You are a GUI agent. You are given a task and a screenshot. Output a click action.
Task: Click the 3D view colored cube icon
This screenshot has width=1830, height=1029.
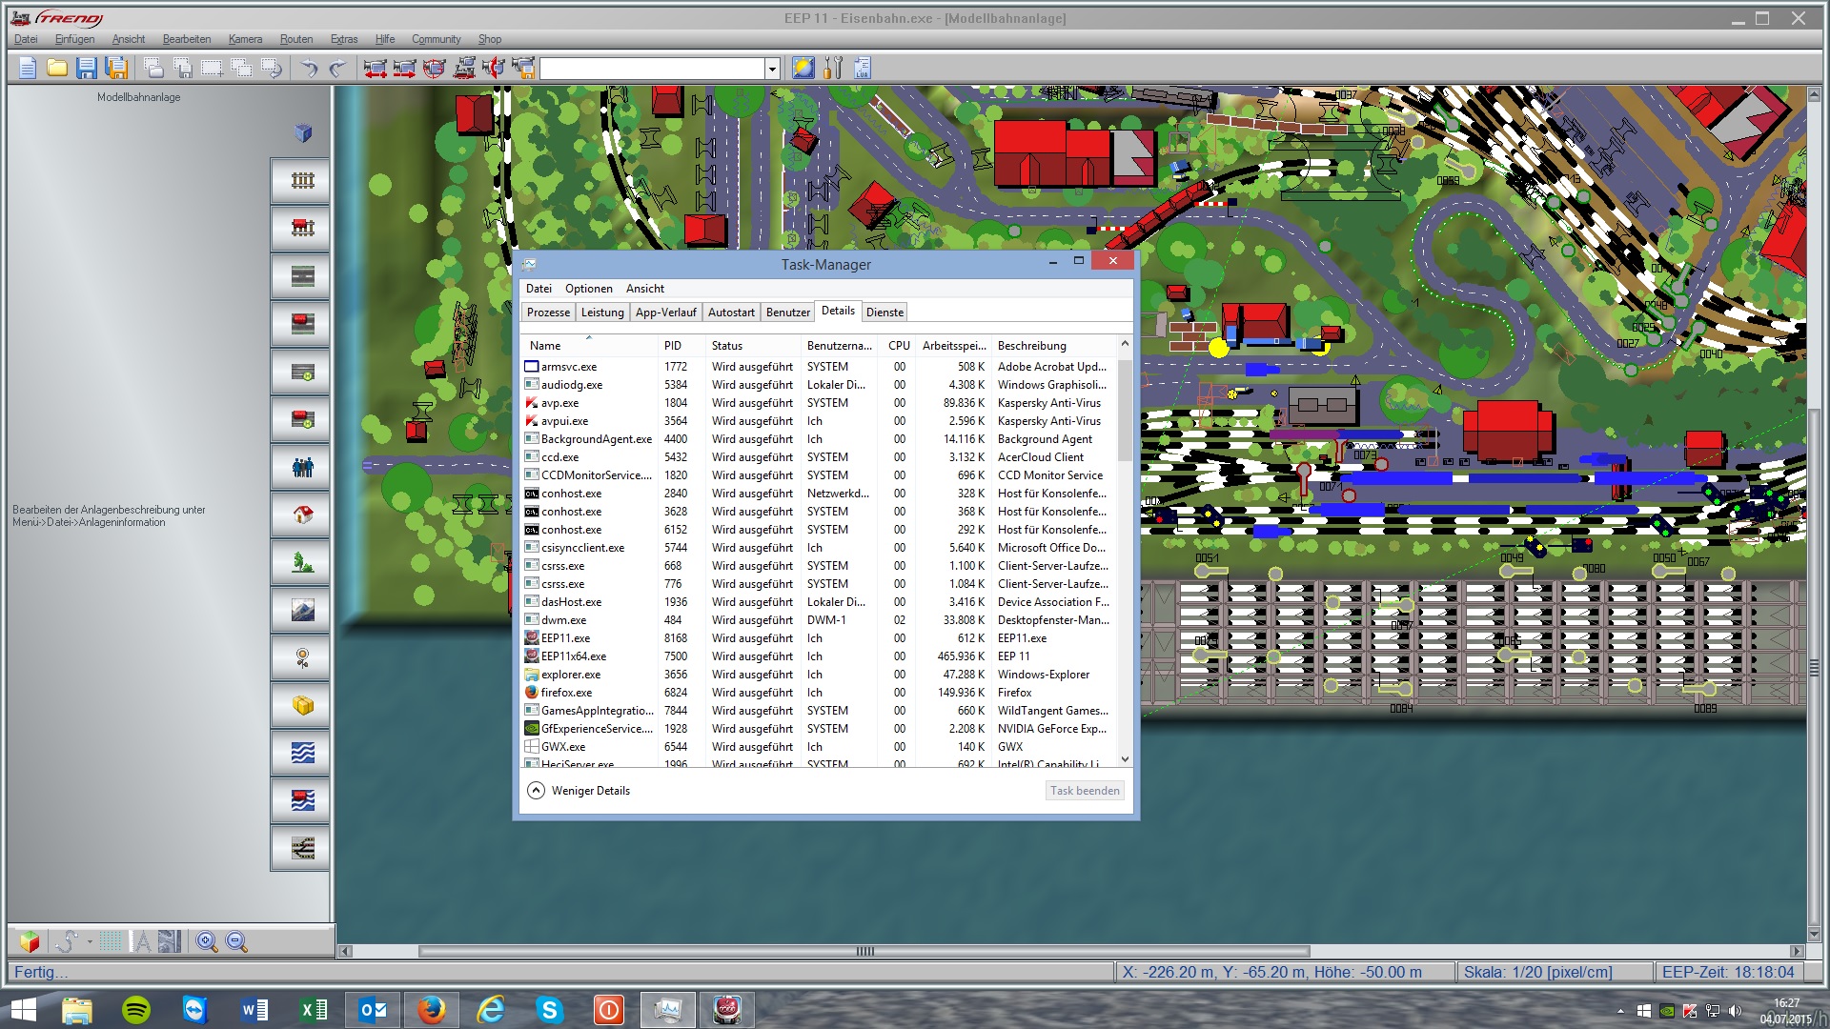pyautogui.click(x=30, y=942)
